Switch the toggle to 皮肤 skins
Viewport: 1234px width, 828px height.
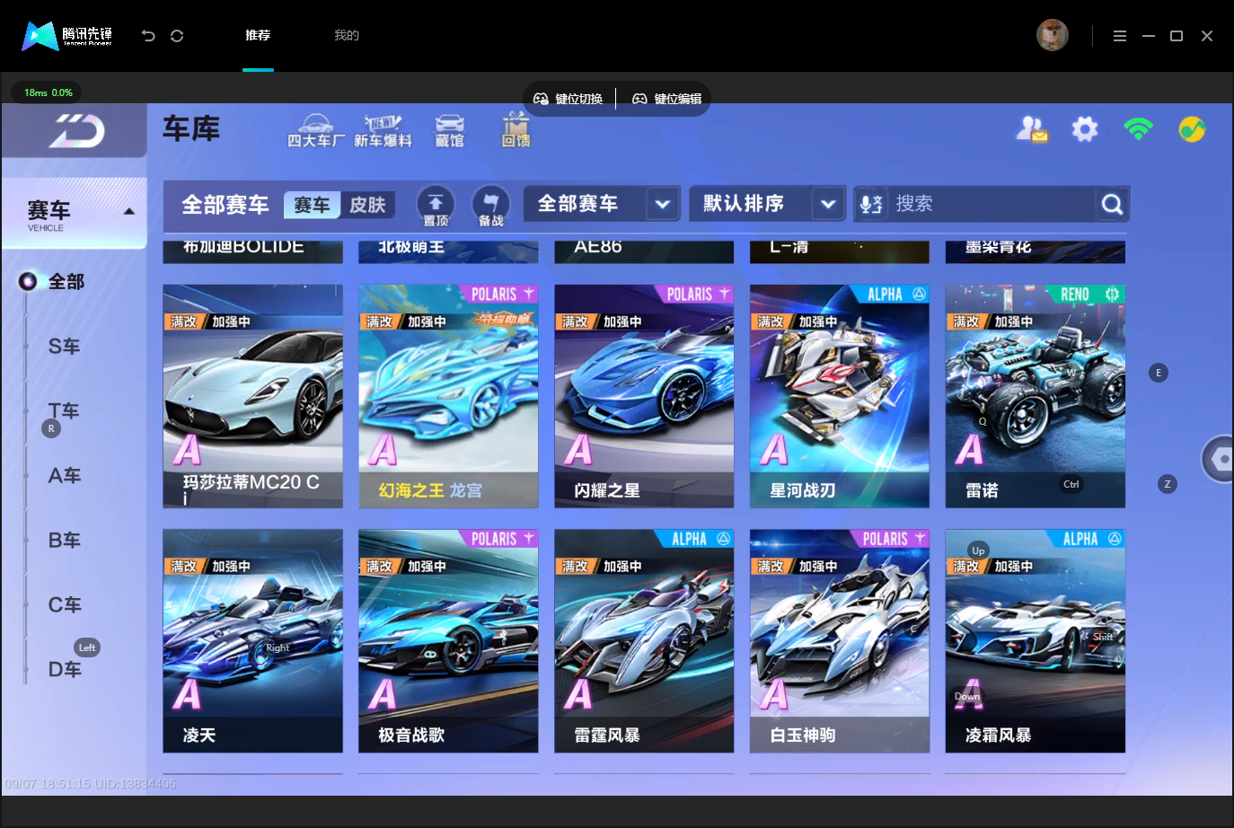(x=367, y=205)
